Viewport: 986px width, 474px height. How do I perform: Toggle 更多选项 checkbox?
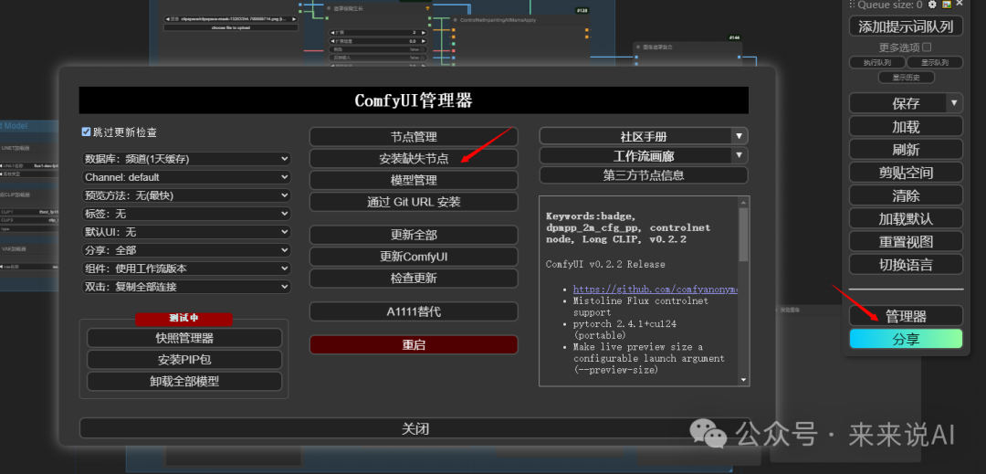(927, 47)
